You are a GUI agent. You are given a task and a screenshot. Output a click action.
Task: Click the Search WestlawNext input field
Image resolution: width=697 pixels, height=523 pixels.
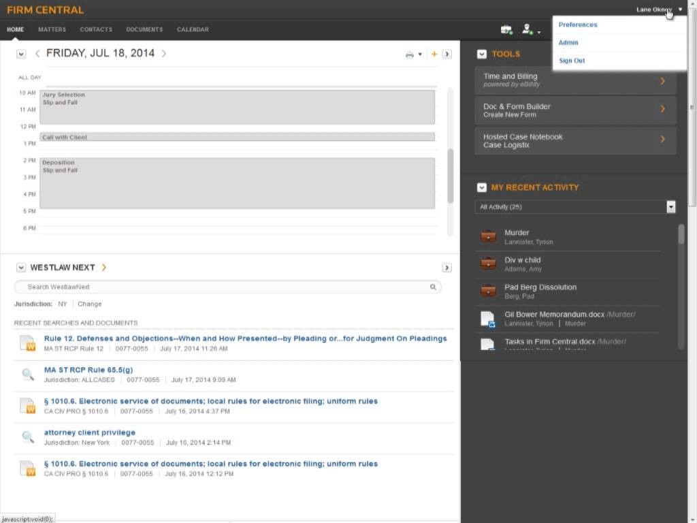225,287
